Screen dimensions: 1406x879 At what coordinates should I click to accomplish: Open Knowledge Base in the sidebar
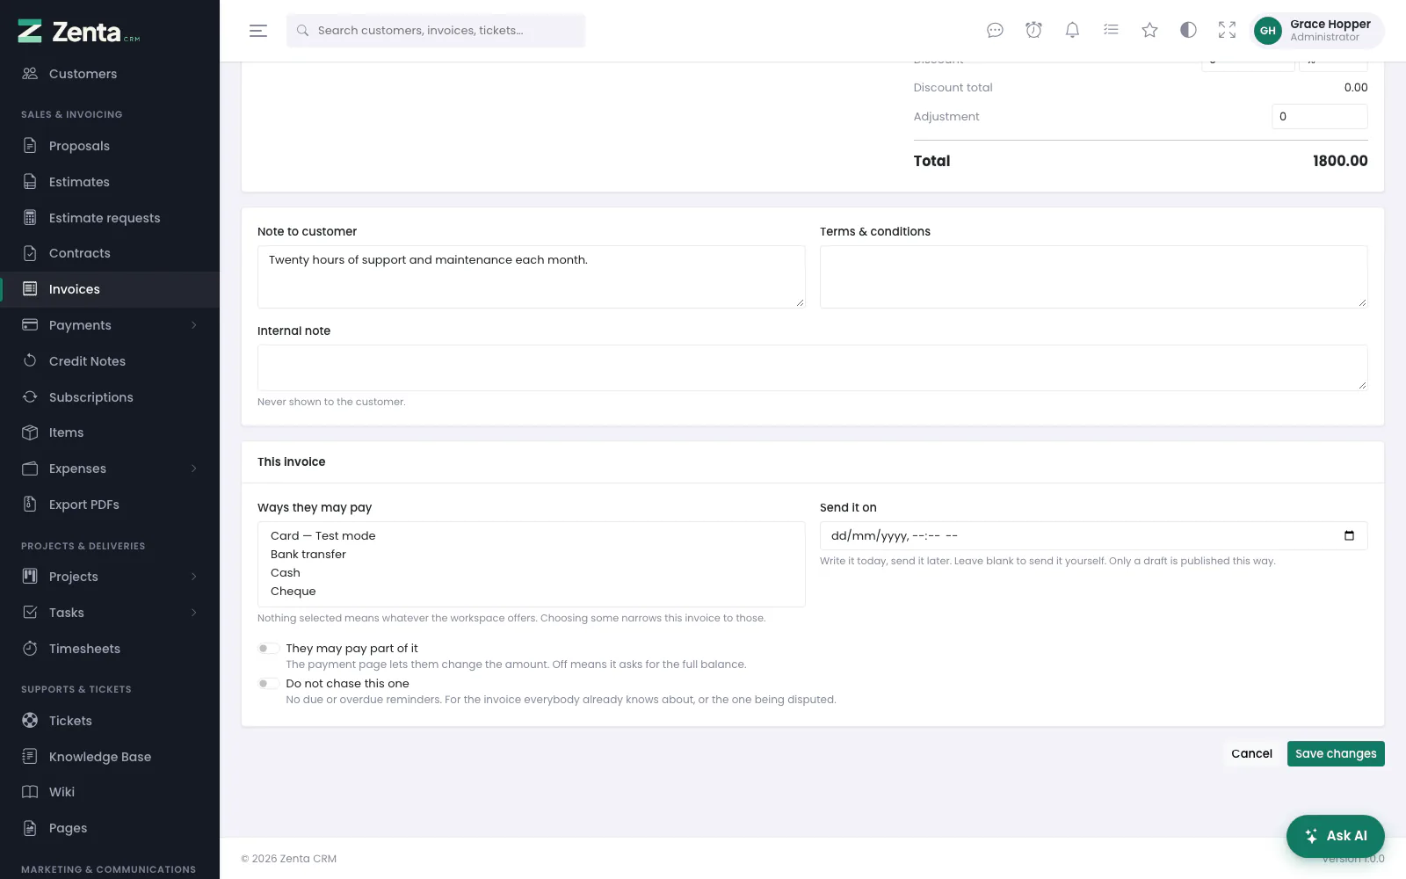coord(110,757)
